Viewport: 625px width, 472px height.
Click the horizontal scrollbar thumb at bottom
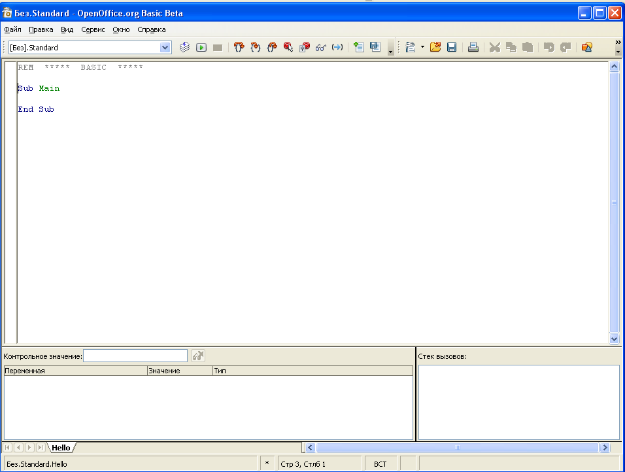tap(458, 448)
